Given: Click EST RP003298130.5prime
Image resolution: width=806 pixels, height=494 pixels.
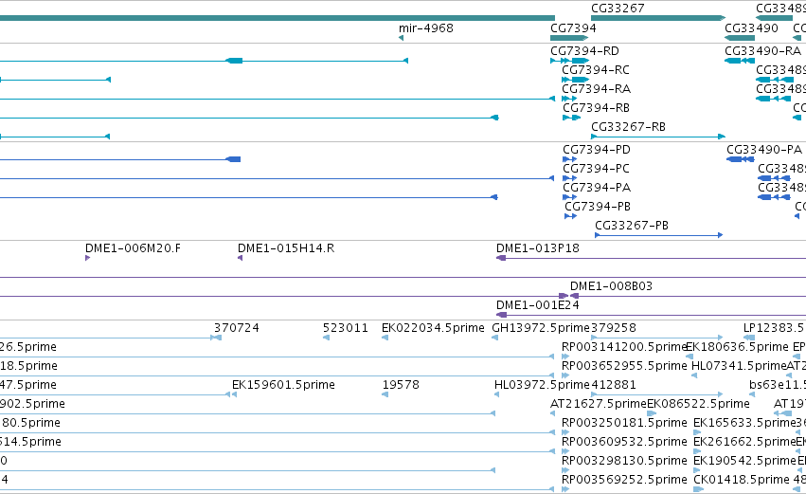Looking at the screenshot, I should tap(624, 462).
